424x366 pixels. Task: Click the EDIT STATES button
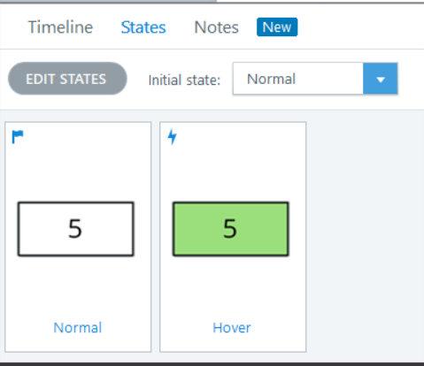pyautogui.click(x=67, y=79)
